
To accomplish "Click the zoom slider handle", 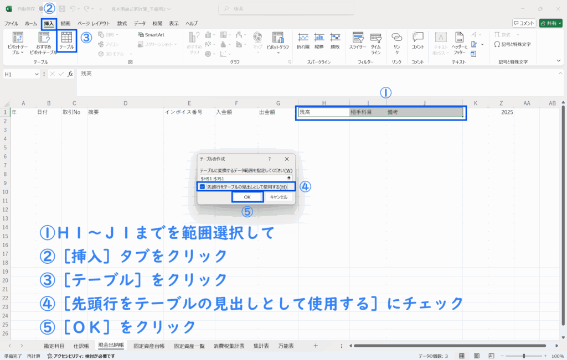I will tap(524, 356).
